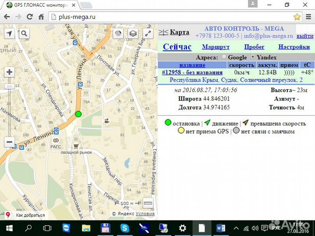Screen dimensions: 315x236
Task: Open File Explorer from the taskbar
Action: 86,228
